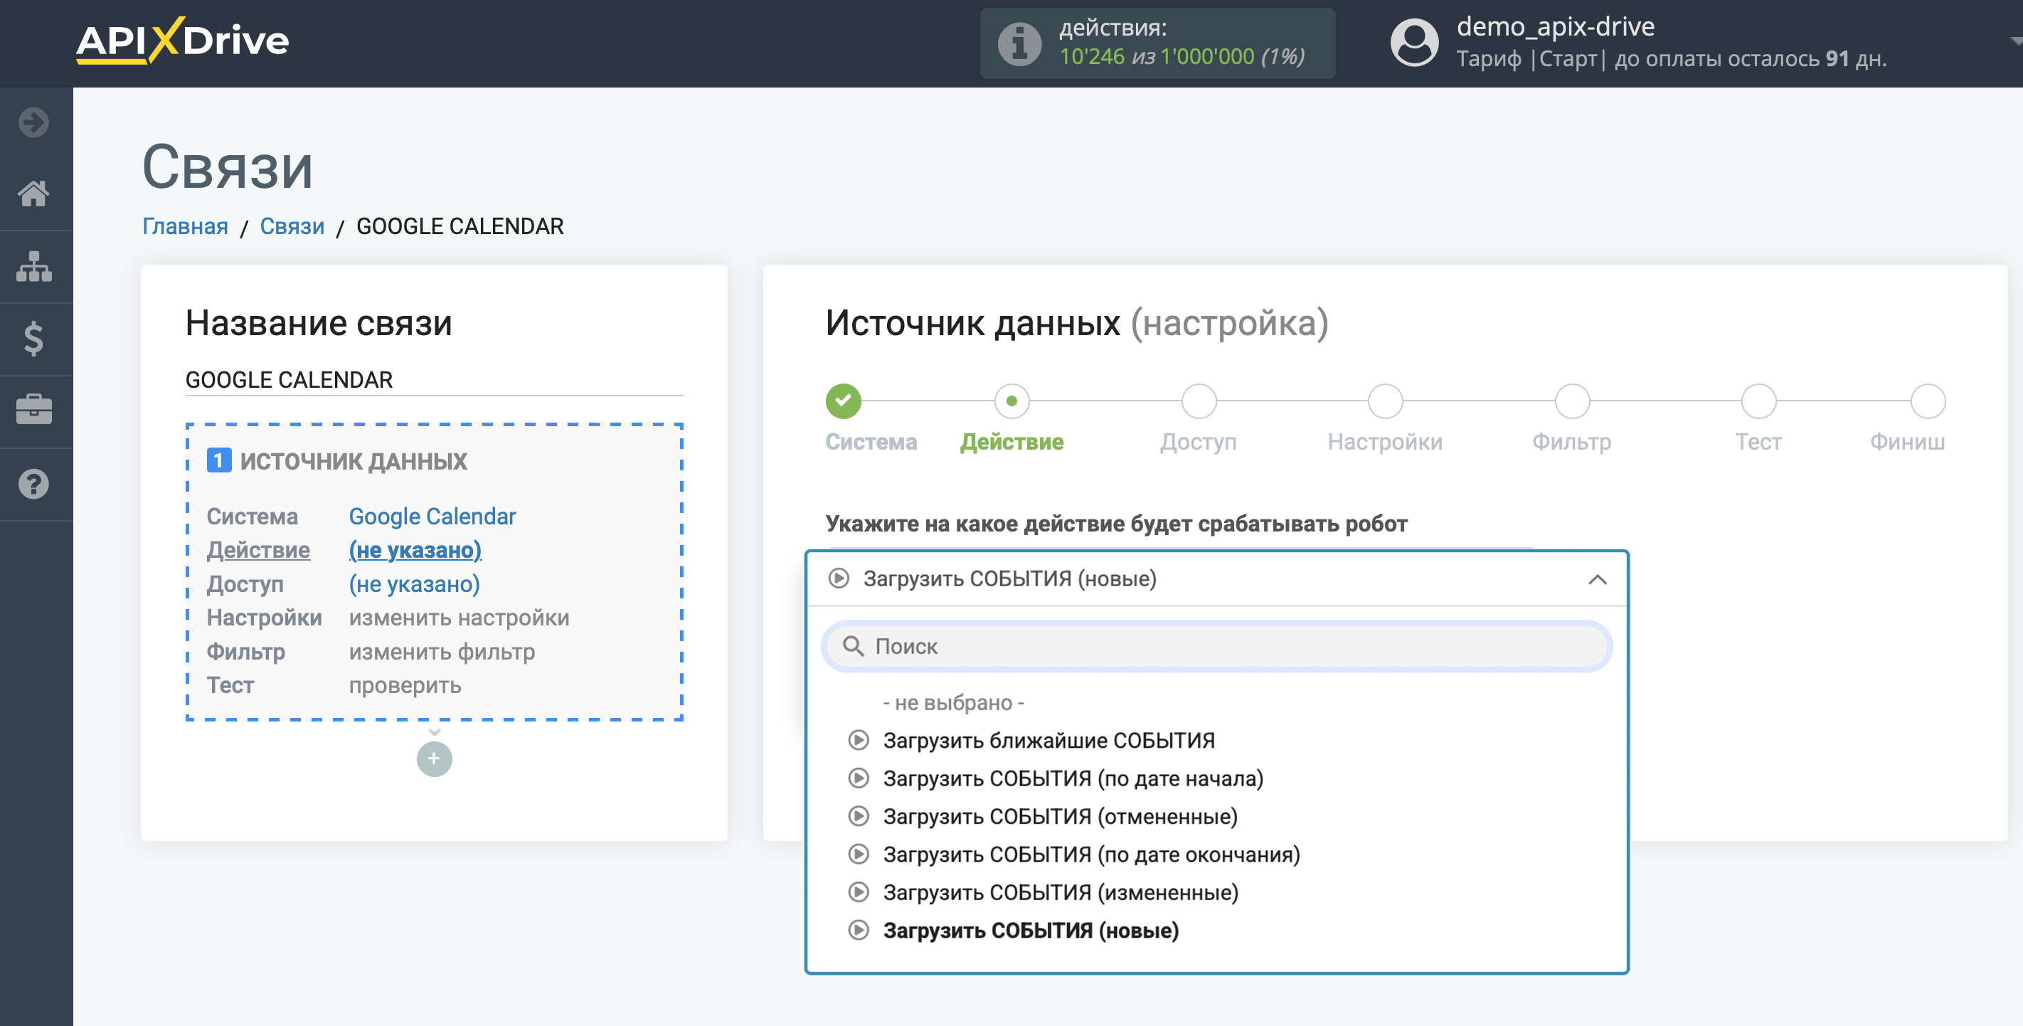
Task: Click the user avatar icon
Action: pos(1414,43)
